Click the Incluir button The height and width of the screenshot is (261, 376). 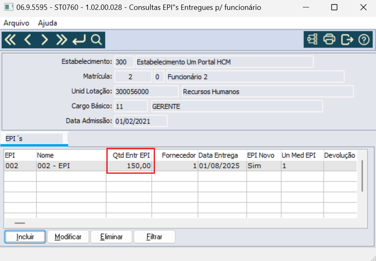(x=25, y=237)
